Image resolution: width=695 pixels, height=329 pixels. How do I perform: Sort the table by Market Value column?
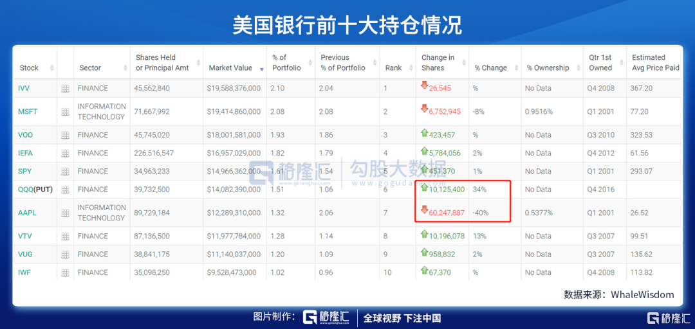(230, 67)
